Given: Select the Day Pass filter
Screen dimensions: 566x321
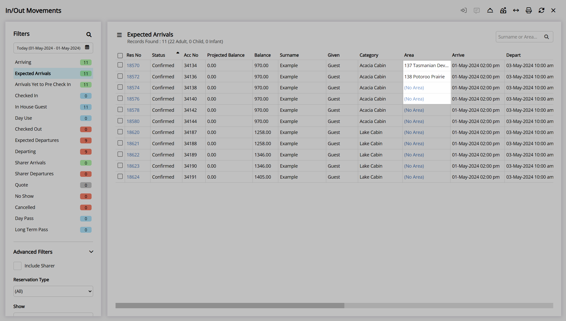Looking at the screenshot, I should [53, 218].
